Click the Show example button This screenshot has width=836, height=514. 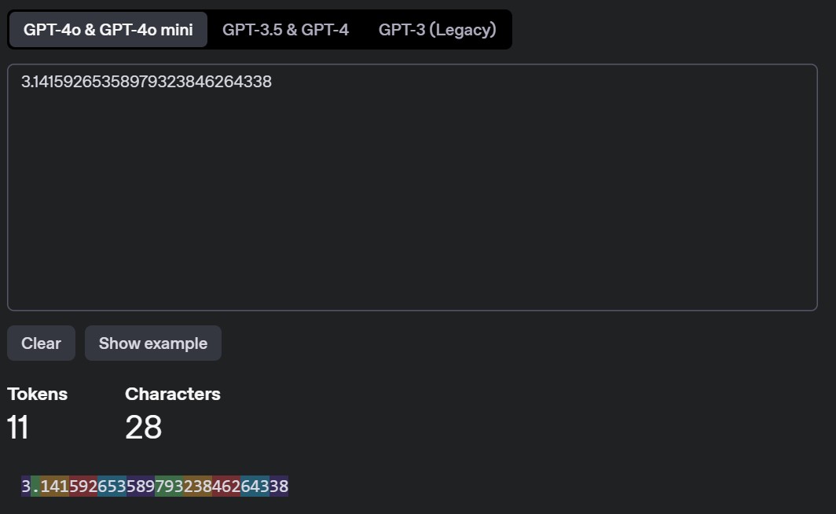click(x=153, y=343)
